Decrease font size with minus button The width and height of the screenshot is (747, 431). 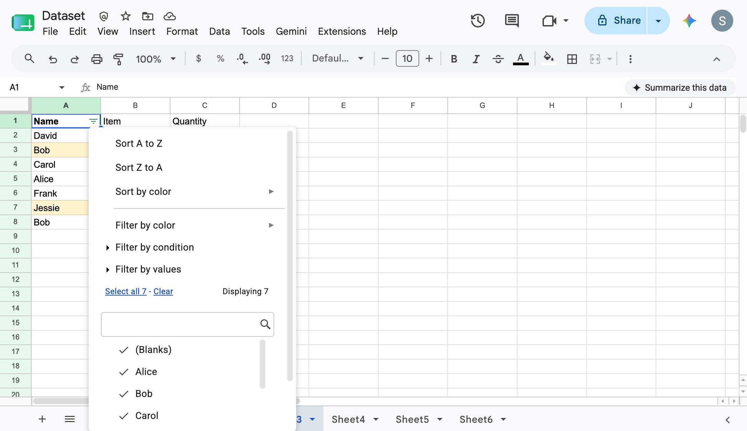pyautogui.click(x=385, y=59)
